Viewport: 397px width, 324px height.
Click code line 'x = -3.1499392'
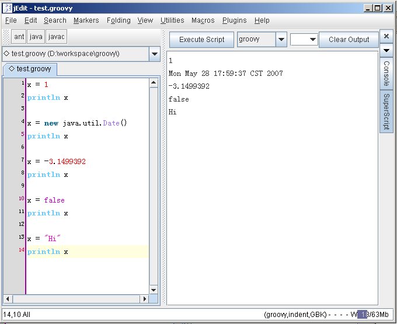coord(57,162)
